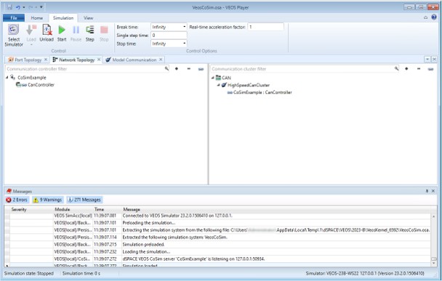Click the Load simulation icon
Image resolution: width=442 pixels, height=281 pixels.
click(x=31, y=30)
